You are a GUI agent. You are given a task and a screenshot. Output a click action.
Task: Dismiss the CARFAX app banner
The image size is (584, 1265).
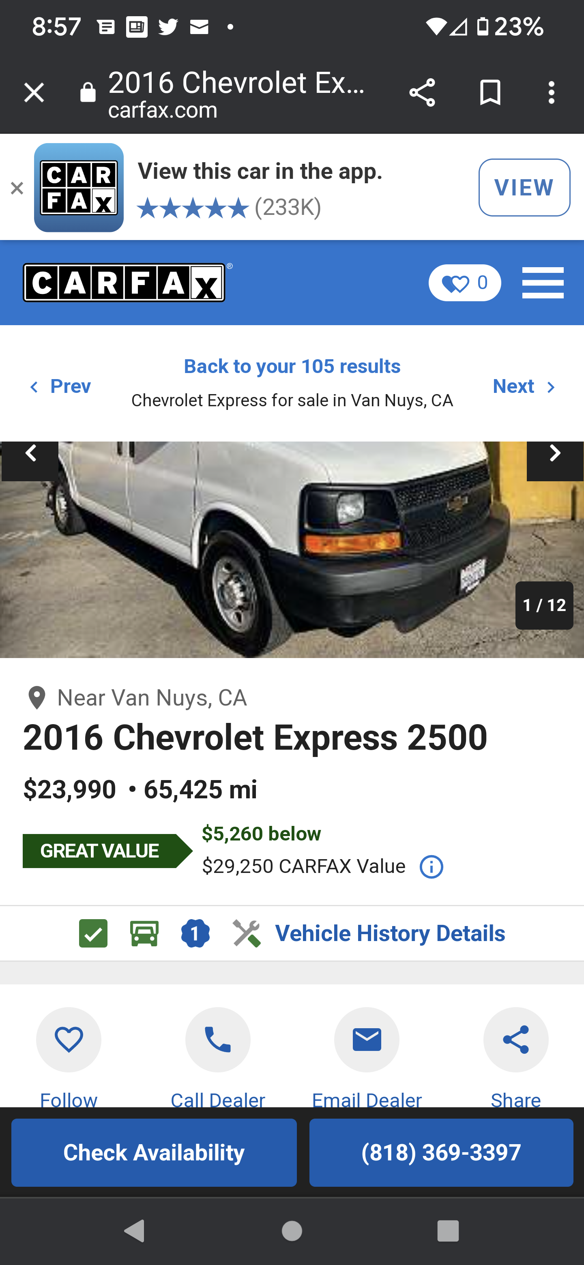point(17,188)
